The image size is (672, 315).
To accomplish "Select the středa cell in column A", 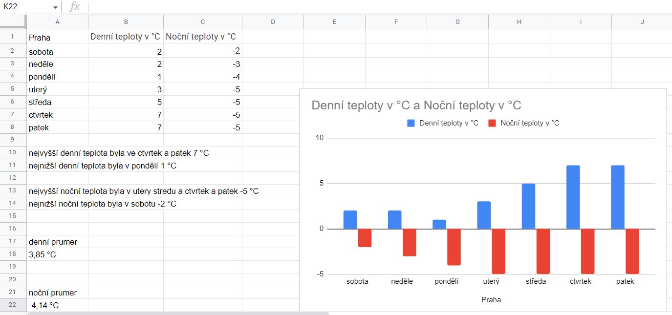I will pos(58,102).
